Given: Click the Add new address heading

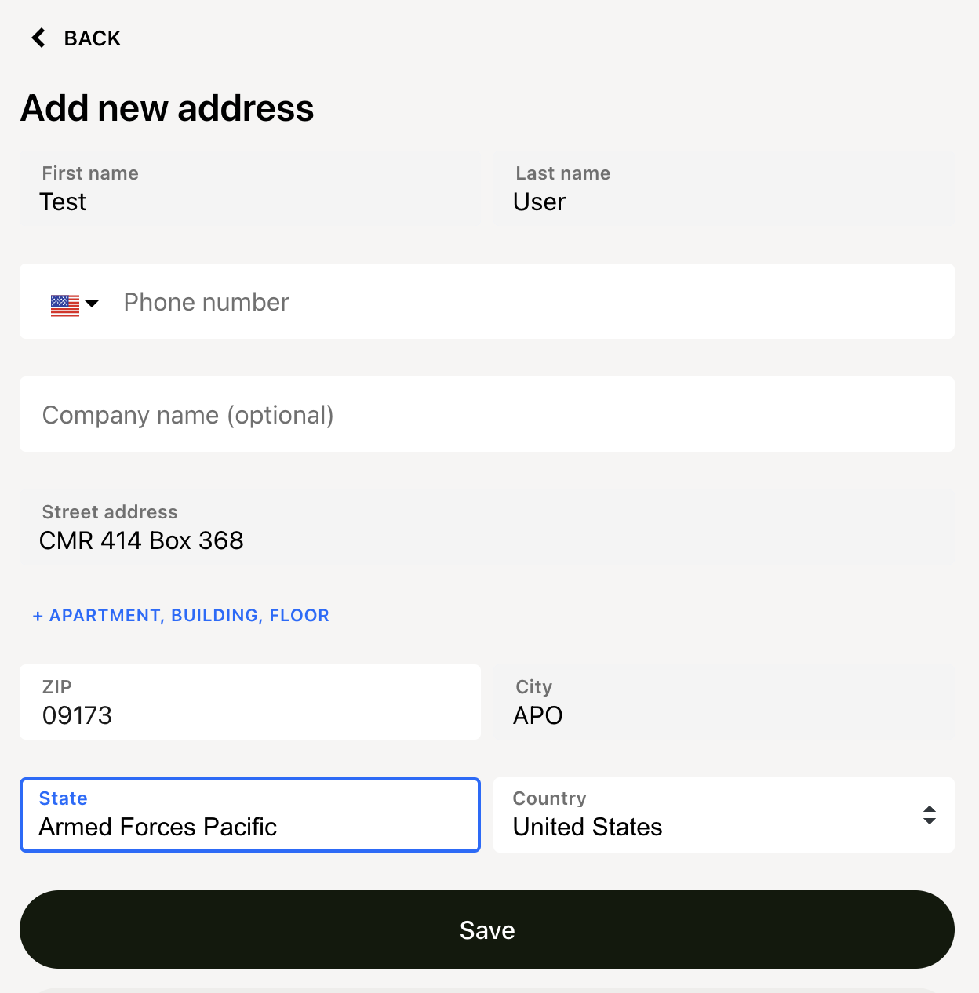Looking at the screenshot, I should click(167, 108).
